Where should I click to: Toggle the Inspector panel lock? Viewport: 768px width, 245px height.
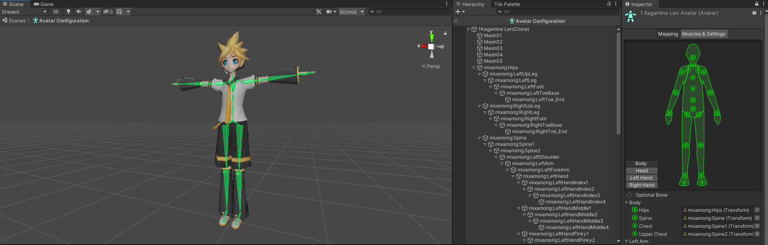tap(757, 4)
